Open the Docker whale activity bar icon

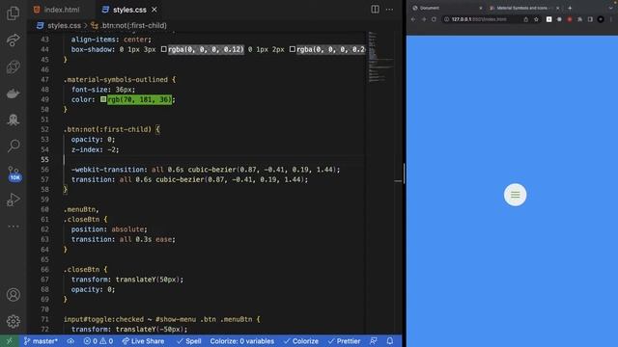pyautogui.click(x=13, y=93)
